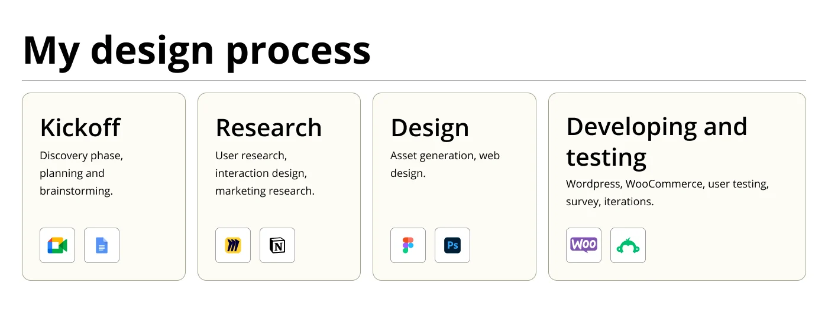828x309 pixels.
Task: Click the My design process title
Action: pos(197,51)
